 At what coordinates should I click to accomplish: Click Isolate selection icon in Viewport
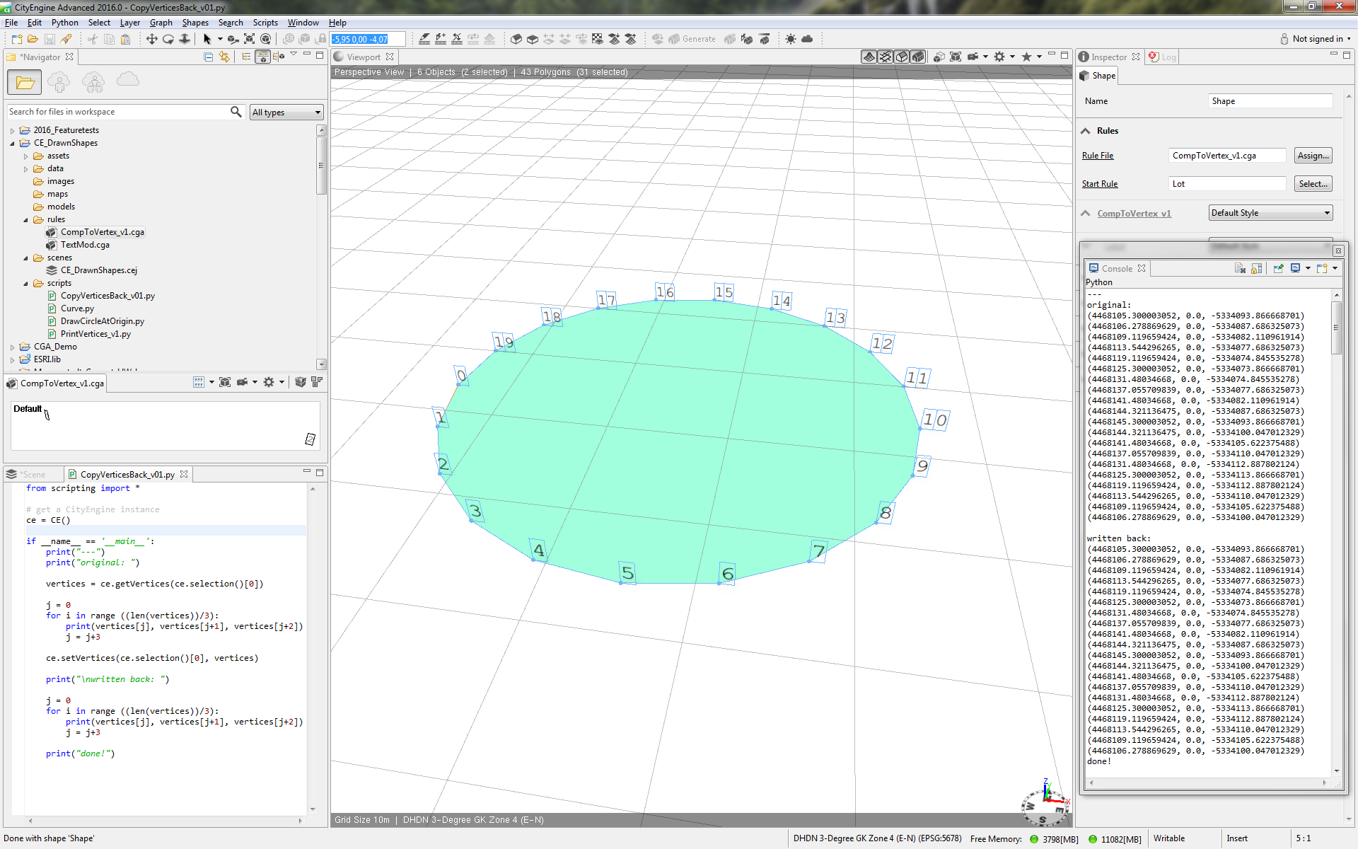(x=939, y=57)
